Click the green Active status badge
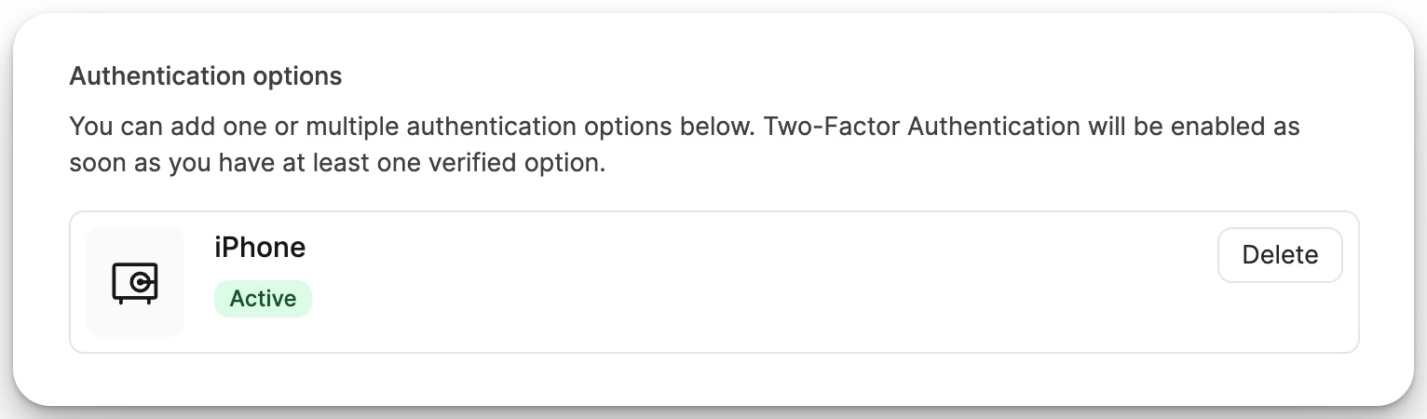This screenshot has height=419, width=1427. point(263,299)
